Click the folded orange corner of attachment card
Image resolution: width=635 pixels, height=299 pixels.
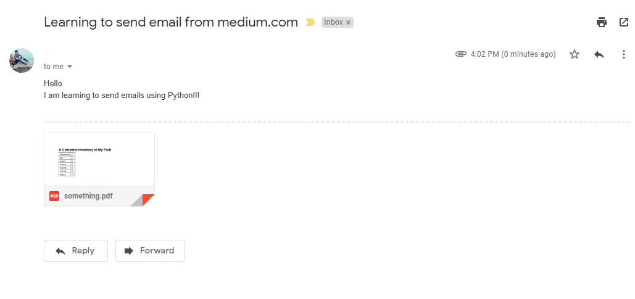pyautogui.click(x=148, y=200)
